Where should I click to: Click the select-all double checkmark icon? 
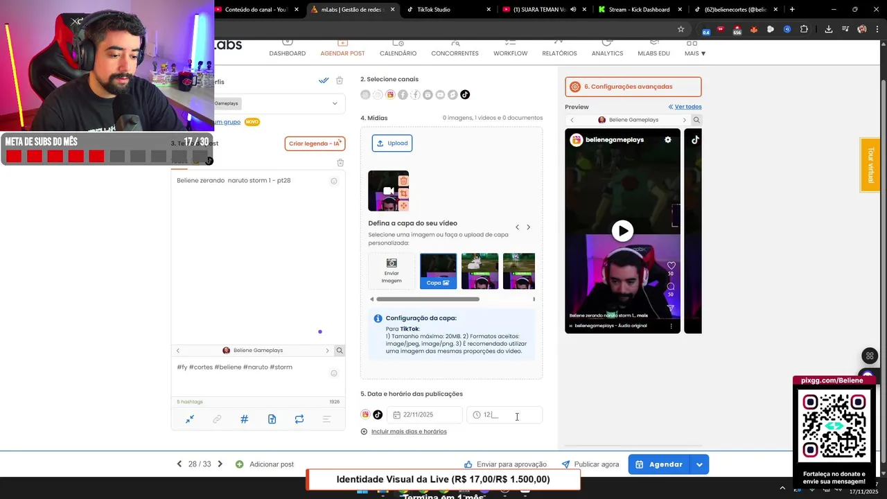(x=324, y=80)
